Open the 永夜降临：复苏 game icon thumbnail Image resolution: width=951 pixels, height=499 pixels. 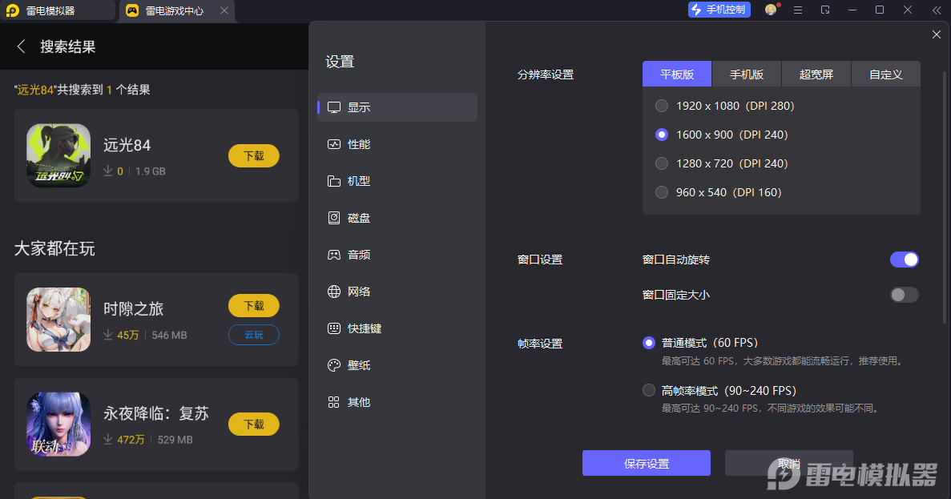pos(58,425)
